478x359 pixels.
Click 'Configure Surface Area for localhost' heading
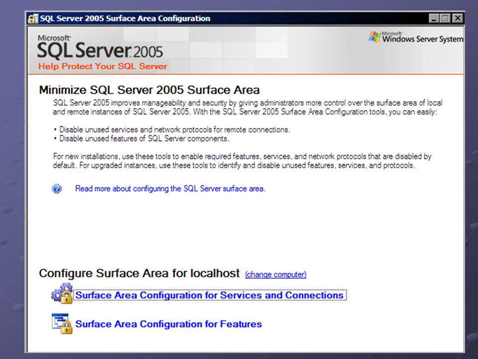tap(139, 273)
